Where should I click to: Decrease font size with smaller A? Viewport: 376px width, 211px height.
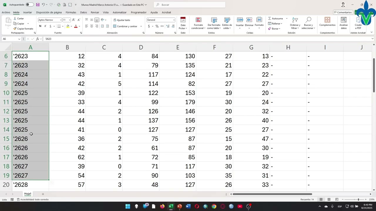(79, 20)
